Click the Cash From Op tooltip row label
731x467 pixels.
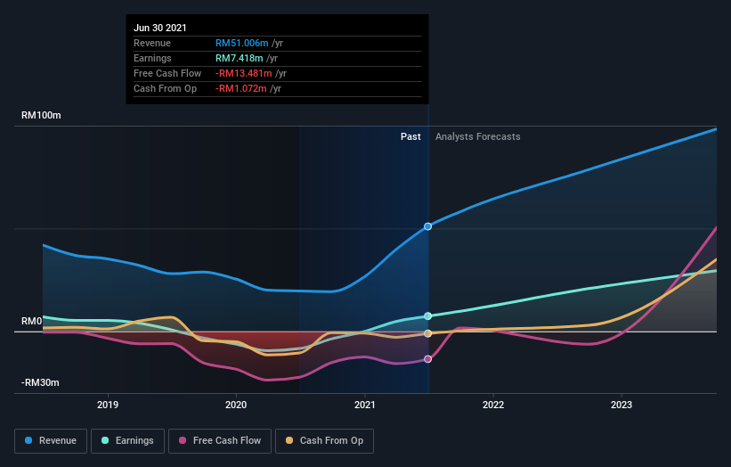tap(165, 88)
